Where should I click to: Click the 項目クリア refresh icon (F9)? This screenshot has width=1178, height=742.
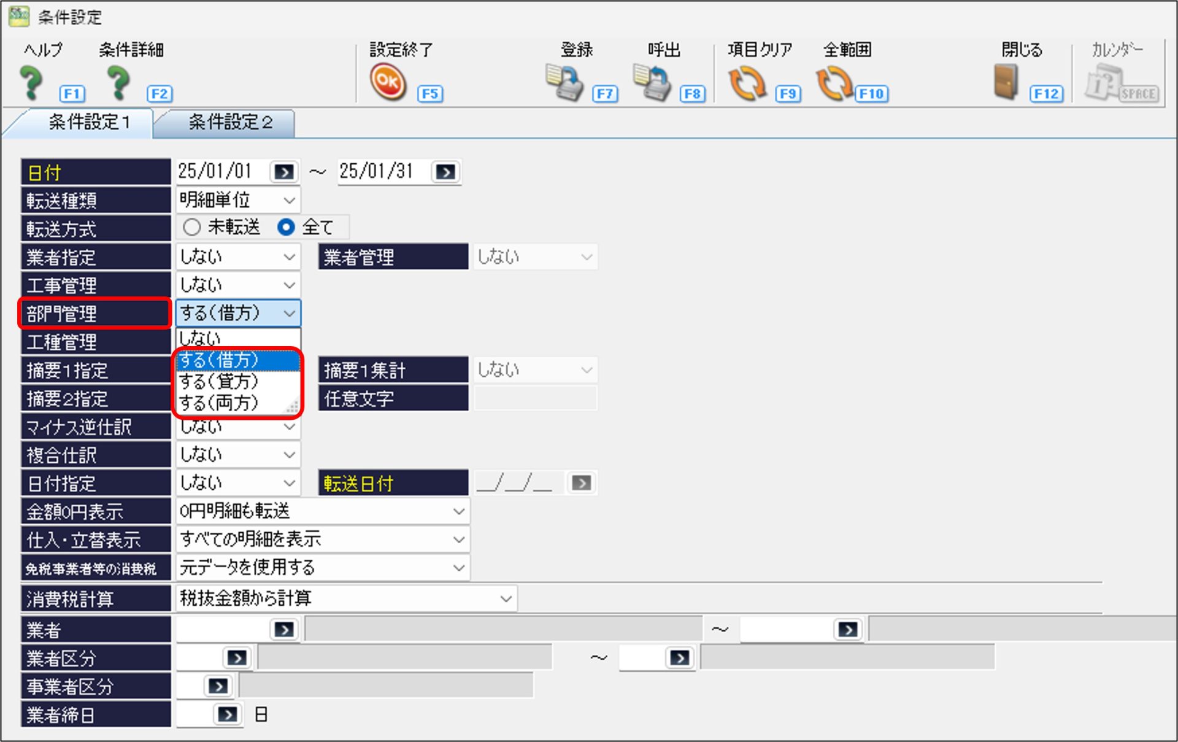(747, 83)
